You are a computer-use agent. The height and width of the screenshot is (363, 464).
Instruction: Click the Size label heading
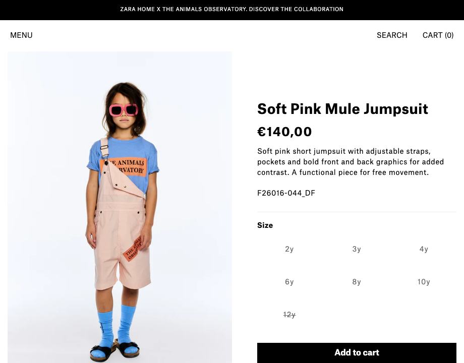265,225
